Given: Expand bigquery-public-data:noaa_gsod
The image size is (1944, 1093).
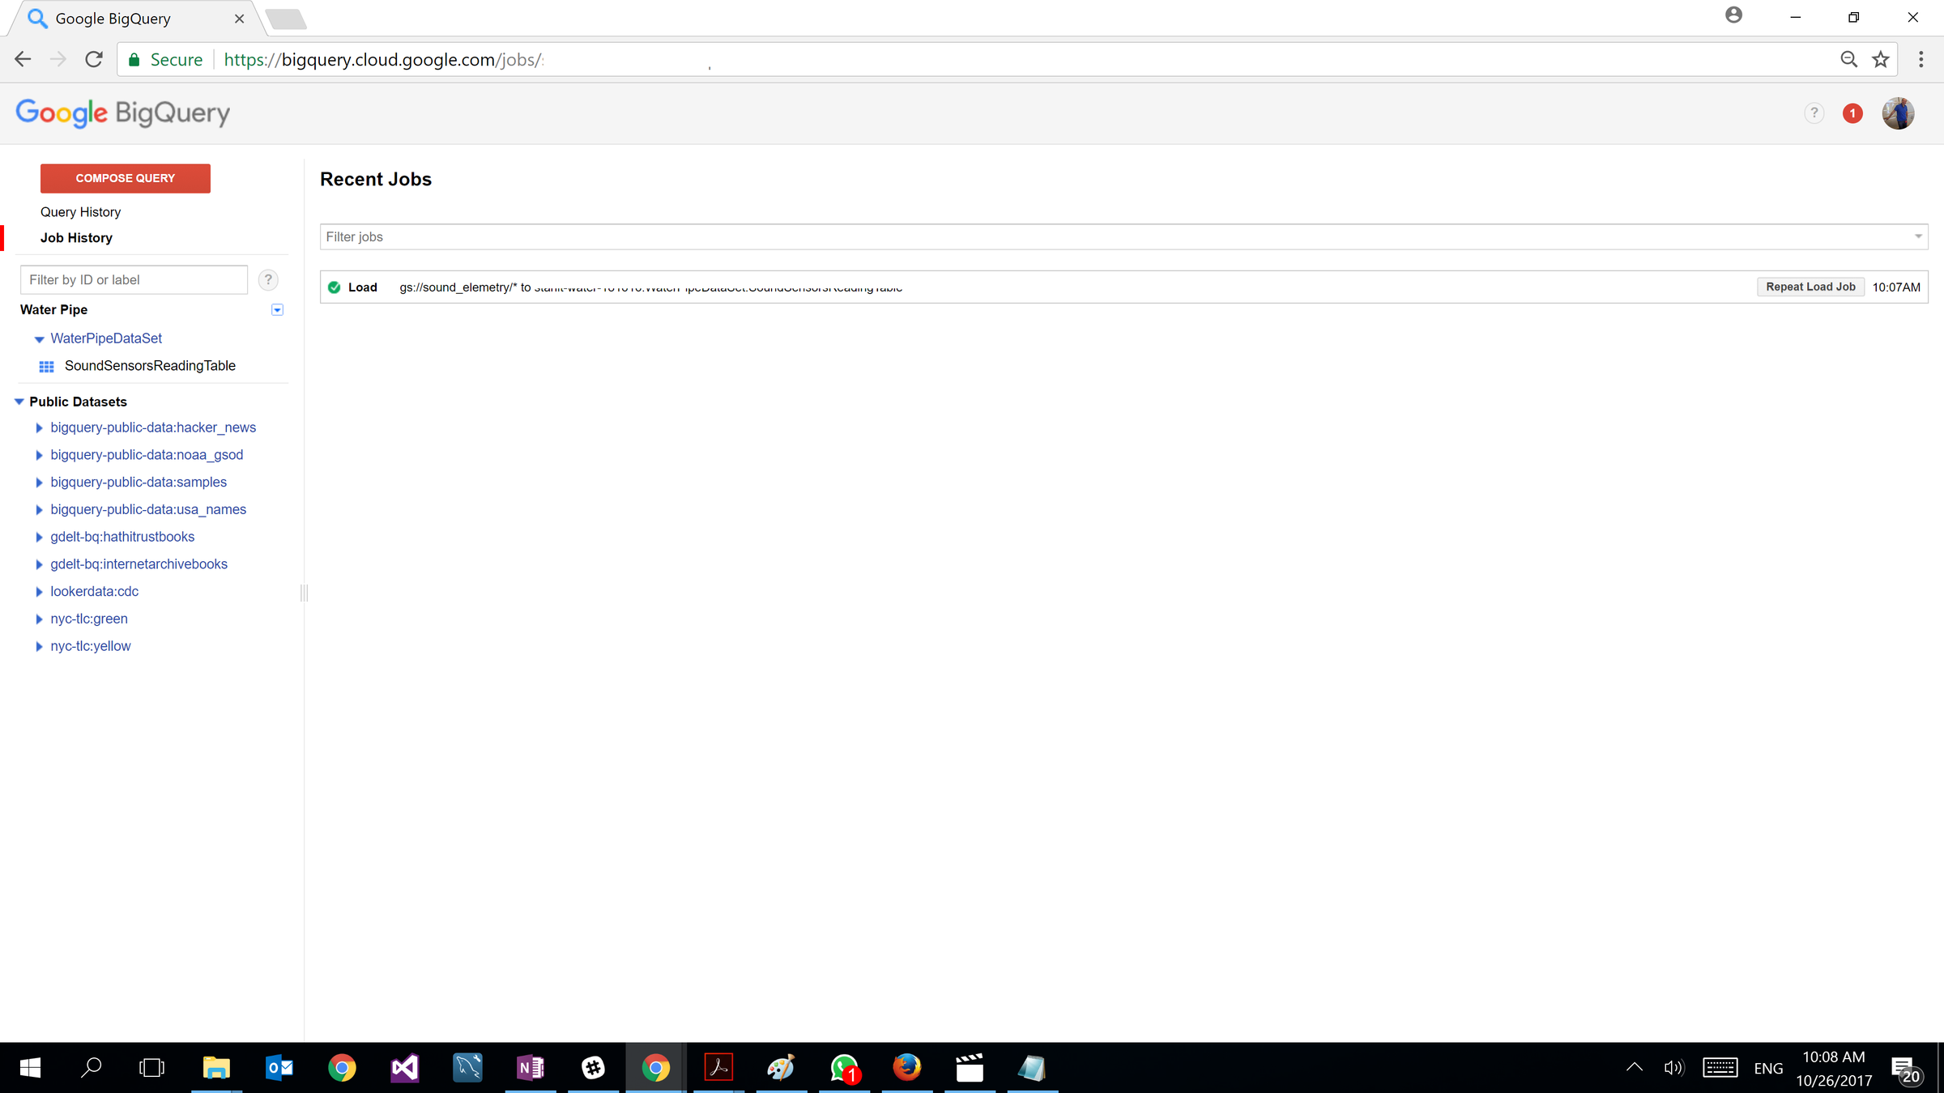Looking at the screenshot, I should (x=39, y=456).
